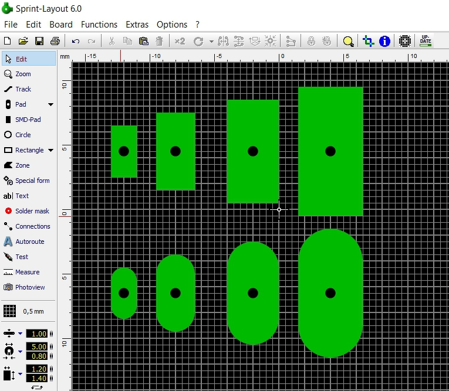Mirror selection vertically icon
The image size is (449, 391).
239,41
